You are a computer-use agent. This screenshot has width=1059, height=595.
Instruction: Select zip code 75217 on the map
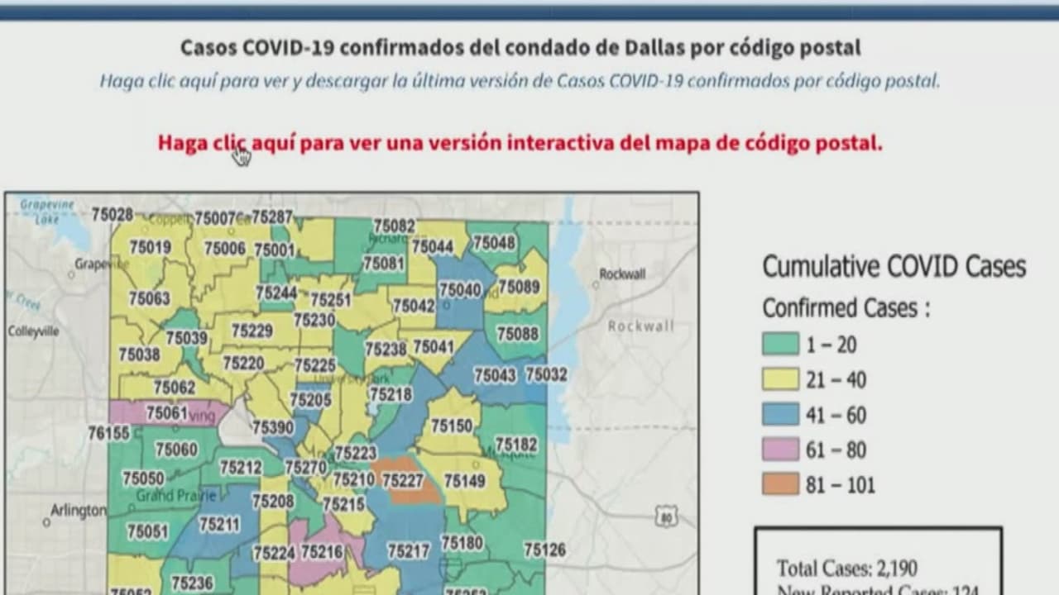point(409,550)
